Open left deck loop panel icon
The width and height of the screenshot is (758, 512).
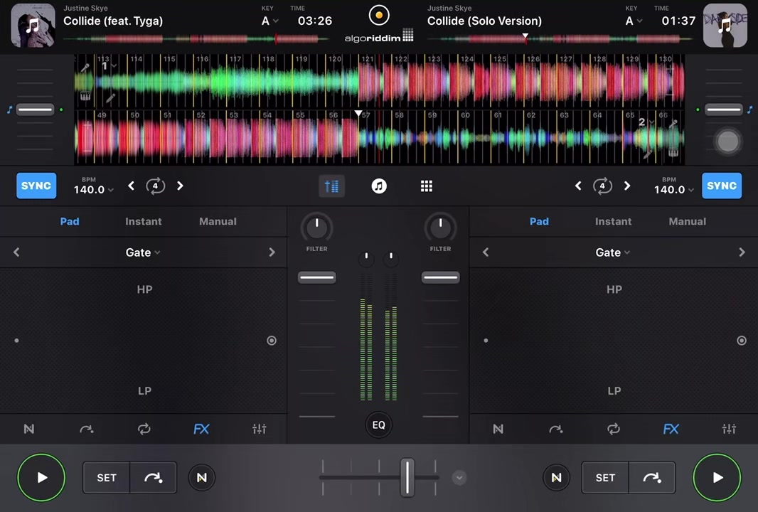144,429
